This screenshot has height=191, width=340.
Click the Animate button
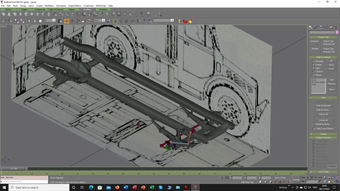click(x=296, y=179)
